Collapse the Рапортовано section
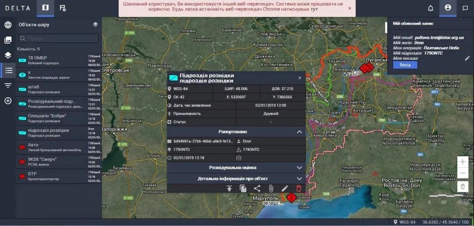Screen dimensions: 474x226 click(x=299, y=132)
